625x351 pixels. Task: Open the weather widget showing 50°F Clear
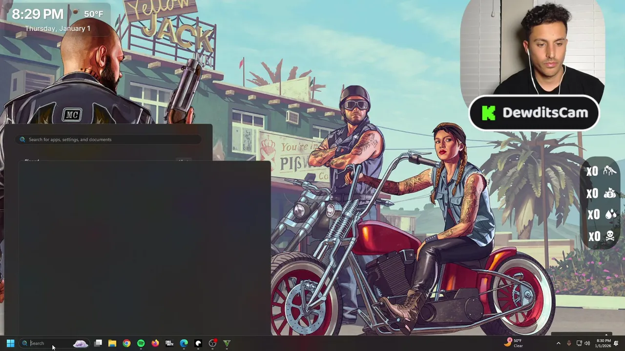click(514, 343)
